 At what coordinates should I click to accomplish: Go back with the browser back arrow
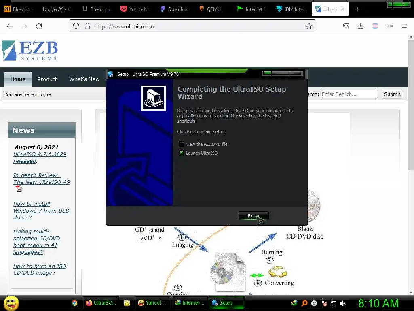[x=10, y=26]
